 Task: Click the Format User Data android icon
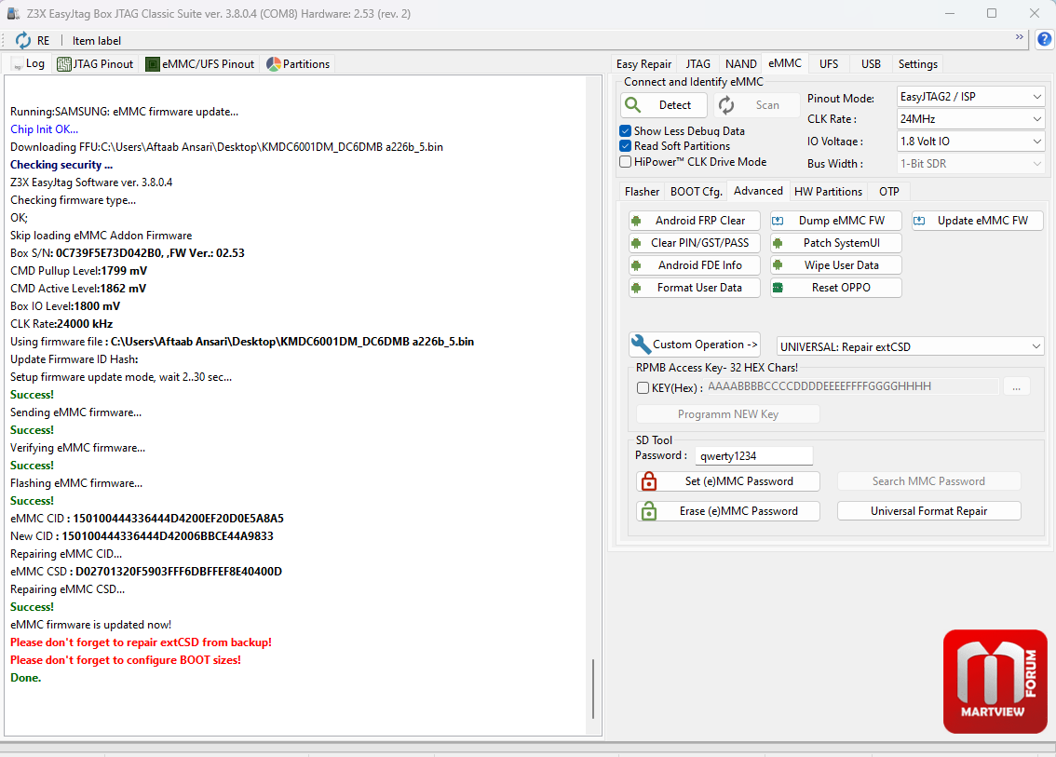tap(636, 288)
